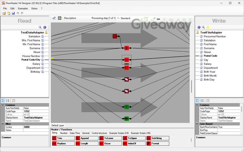Click the yellow warning marker on the canvas edge
This screenshot has width=244, height=152.
click(52, 58)
